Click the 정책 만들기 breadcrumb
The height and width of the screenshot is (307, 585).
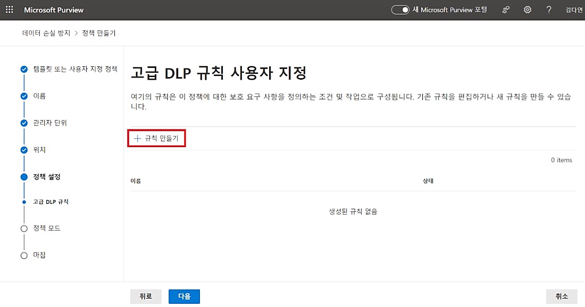(98, 33)
